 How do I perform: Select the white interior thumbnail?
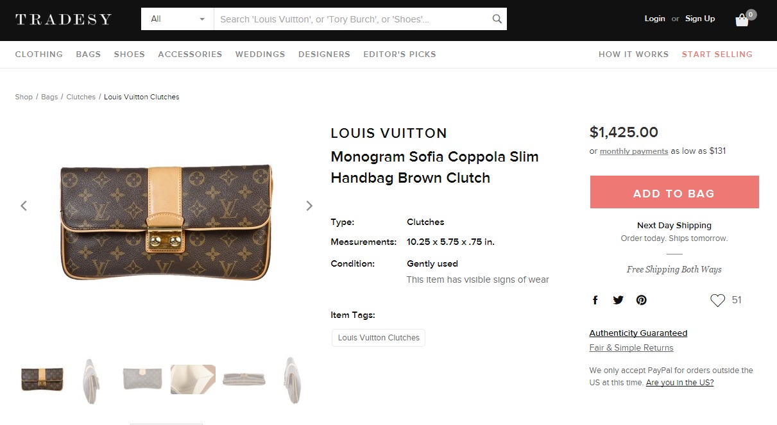193,379
